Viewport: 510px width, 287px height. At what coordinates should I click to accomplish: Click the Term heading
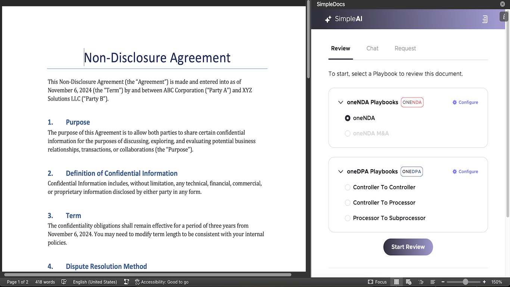point(73,216)
